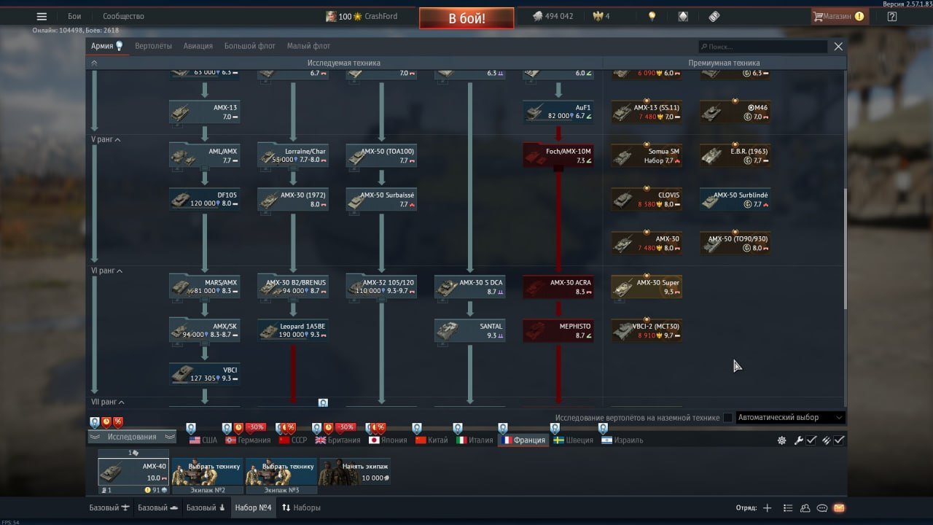Expand the Исследования panel toggle

pyautogui.click(x=132, y=437)
